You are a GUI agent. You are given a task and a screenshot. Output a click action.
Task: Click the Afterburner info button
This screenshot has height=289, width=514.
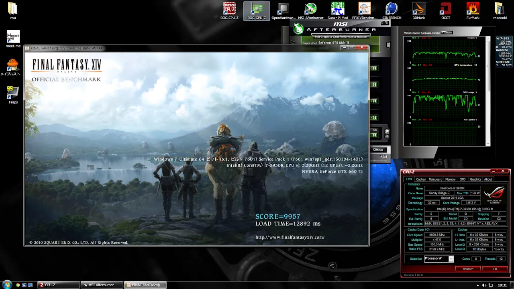(388, 45)
